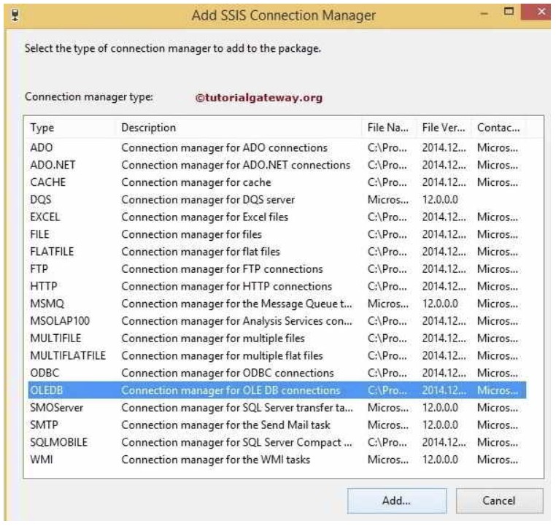556x526 pixels.
Task: Sort list by Description column header
Action: [x=239, y=128]
